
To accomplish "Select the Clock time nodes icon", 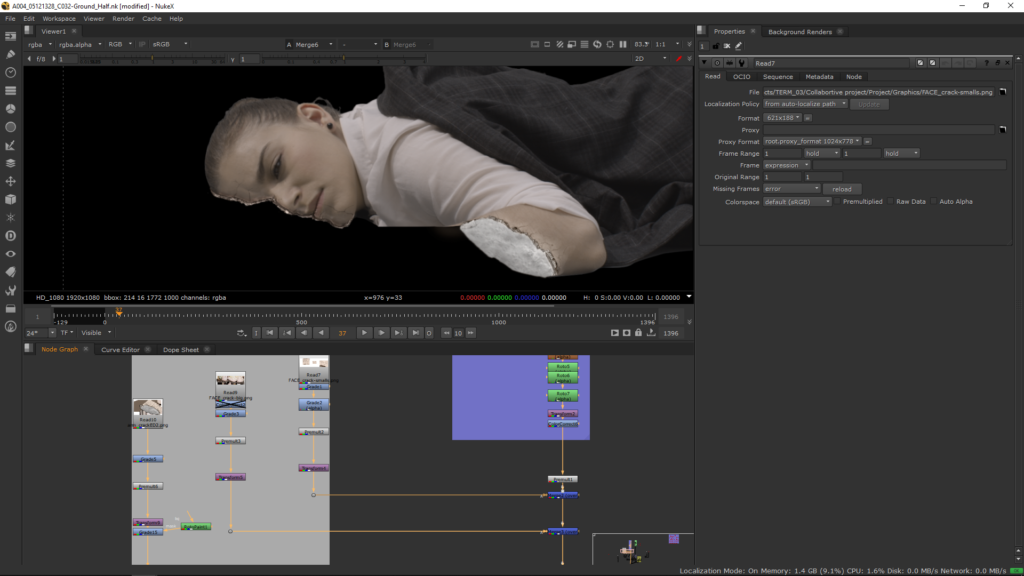I will [x=11, y=72].
